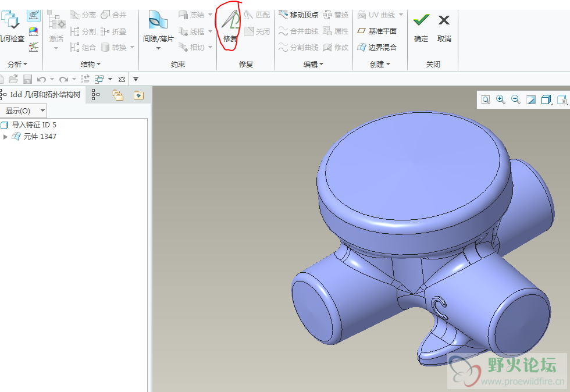Click the save icon in quick toolbar
570x392 pixels.
(28, 79)
